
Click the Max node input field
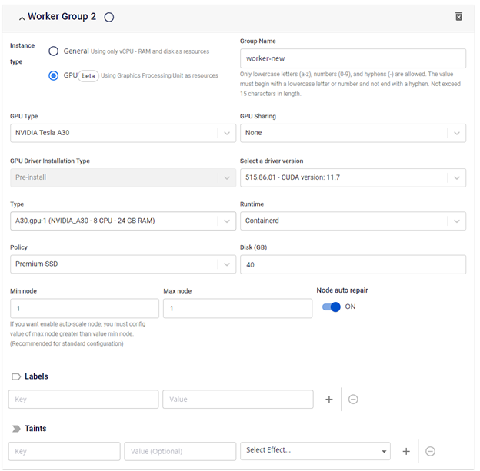[237, 308]
